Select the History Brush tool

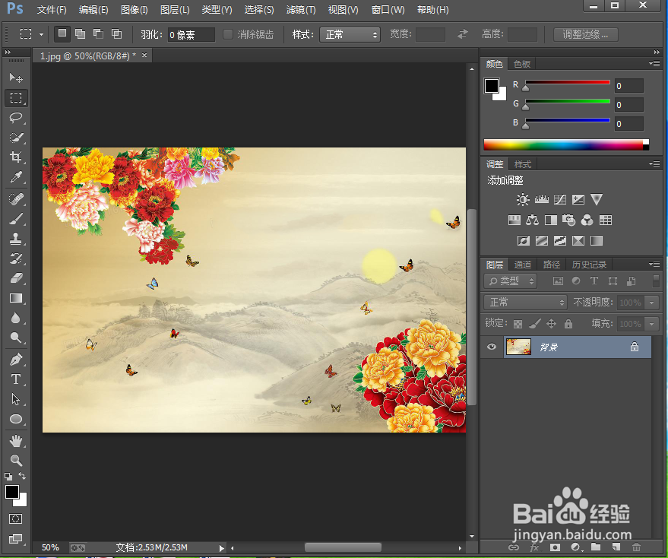point(16,258)
